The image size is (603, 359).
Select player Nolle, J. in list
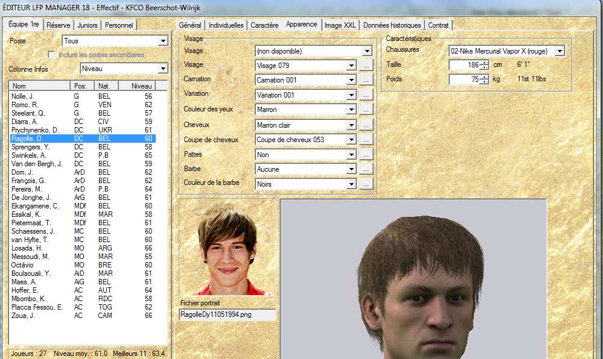[83, 96]
